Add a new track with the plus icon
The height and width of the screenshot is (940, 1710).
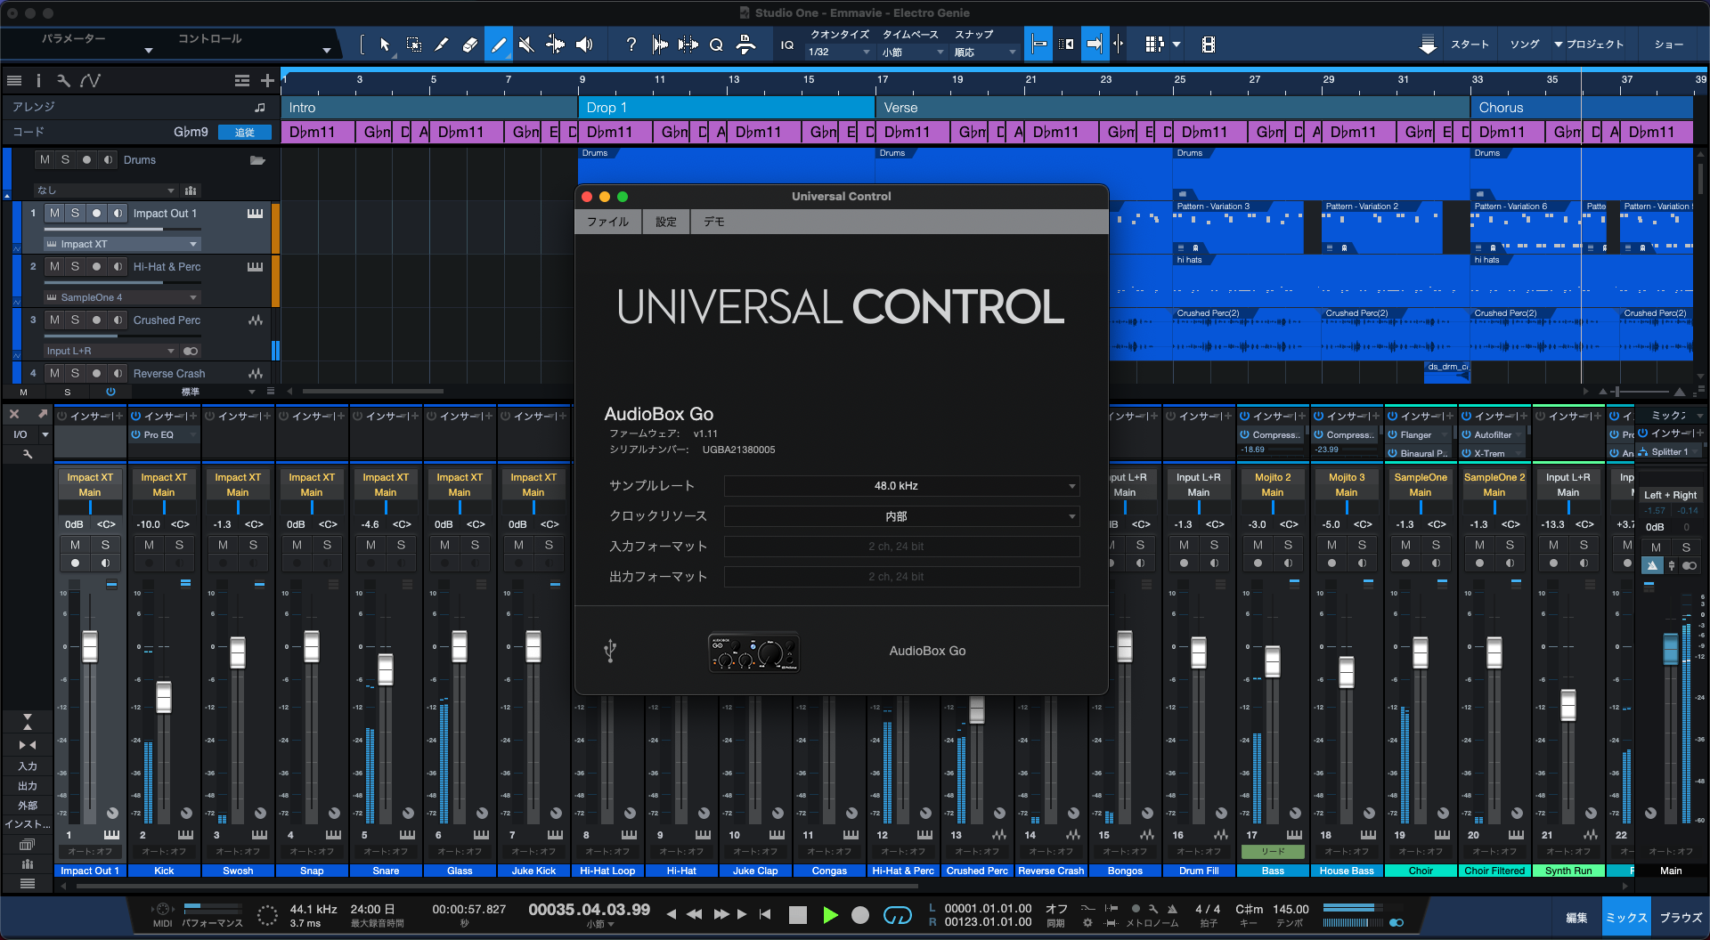(267, 80)
